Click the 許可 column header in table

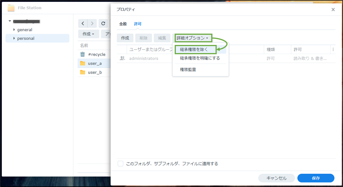[311, 50]
